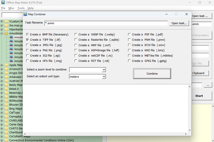Select the first map image icon under Amudanan
This screenshot has height=142, width=214.
(11, 38)
